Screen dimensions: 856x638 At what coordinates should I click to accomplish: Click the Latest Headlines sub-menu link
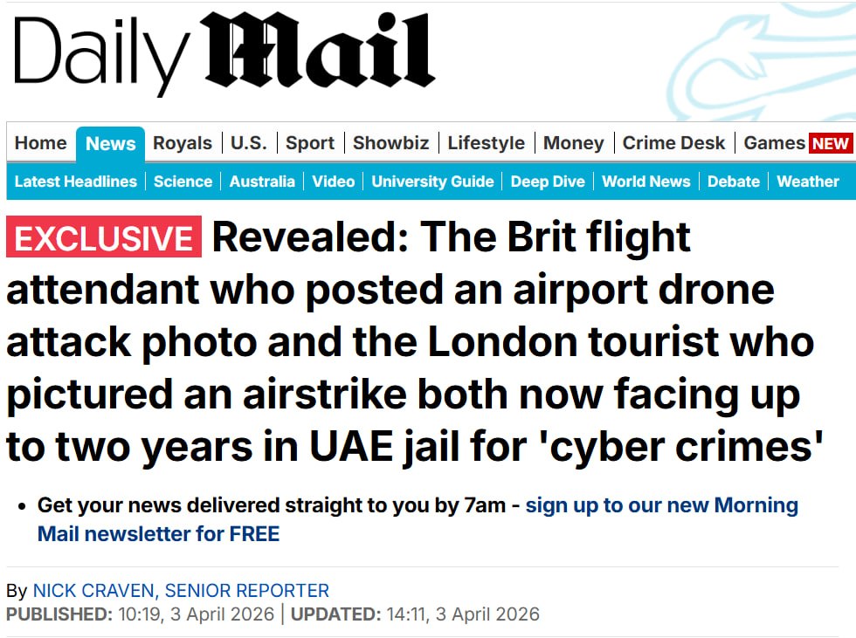click(76, 182)
